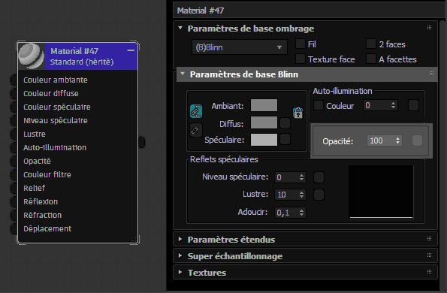
Task: Click the Spéculaire map slot button
Action: point(285,140)
